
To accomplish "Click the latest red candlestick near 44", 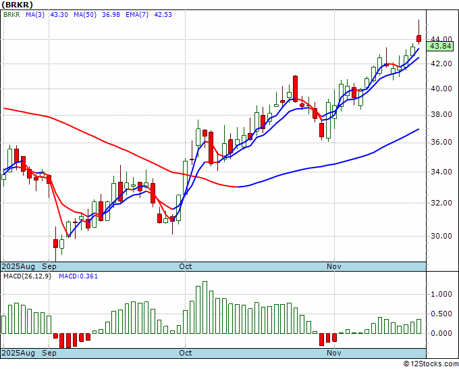I will [x=419, y=39].
